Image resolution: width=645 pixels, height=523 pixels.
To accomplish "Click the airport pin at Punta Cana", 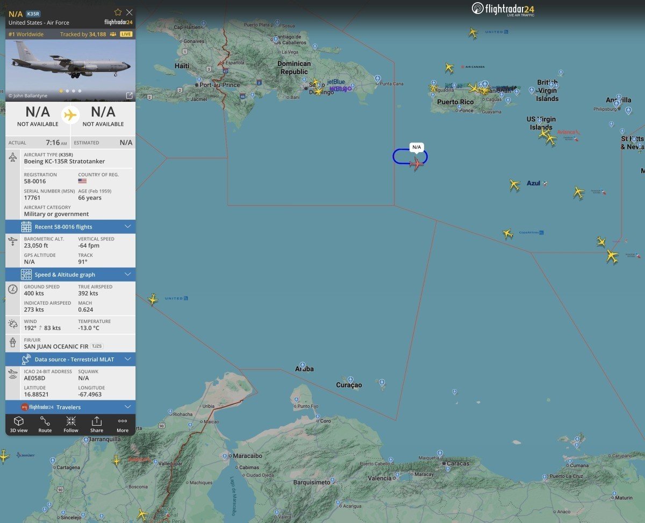I will [x=377, y=78].
